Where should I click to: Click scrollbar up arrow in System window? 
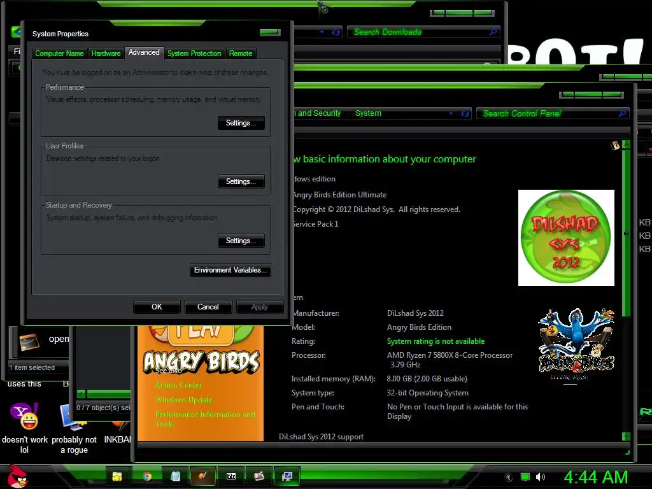click(x=627, y=145)
